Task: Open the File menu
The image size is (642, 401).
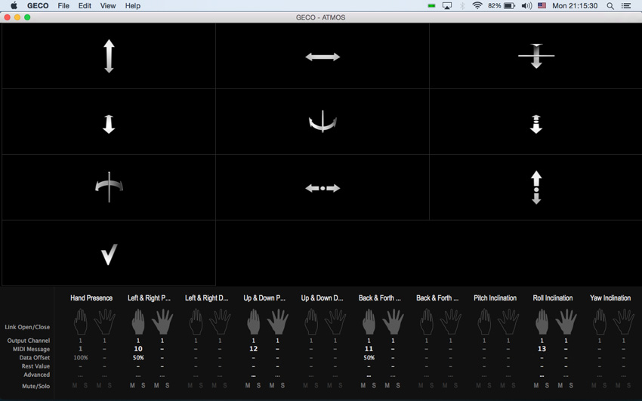Action: 63,6
